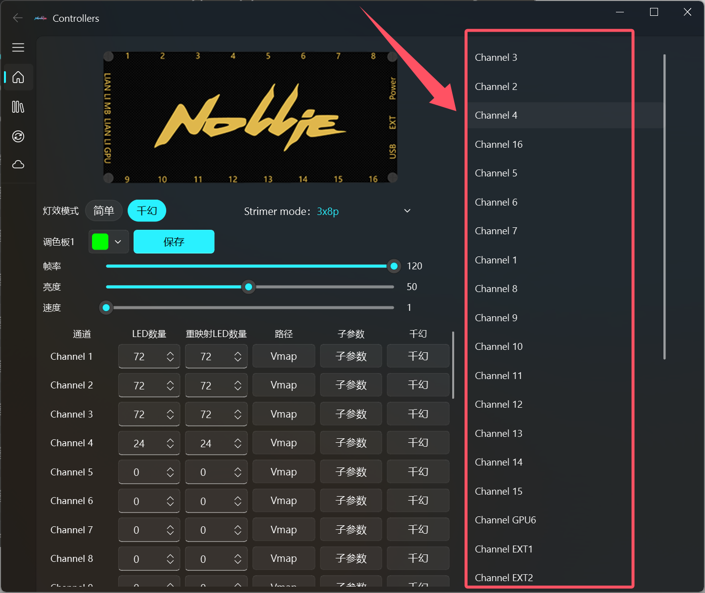
Task: Select the 简单 lighting mode
Action: tap(104, 211)
